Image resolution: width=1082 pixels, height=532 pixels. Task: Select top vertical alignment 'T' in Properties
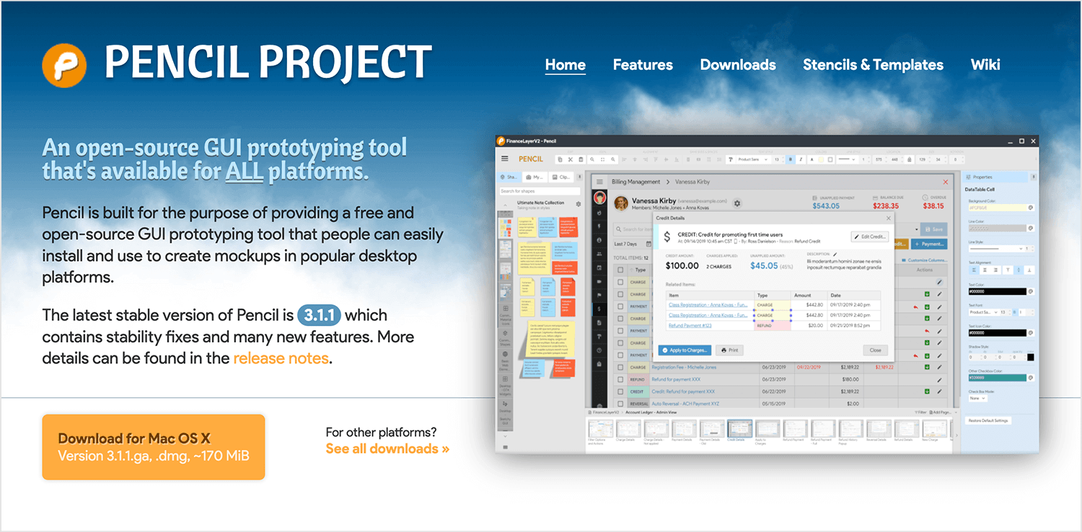(x=1008, y=270)
